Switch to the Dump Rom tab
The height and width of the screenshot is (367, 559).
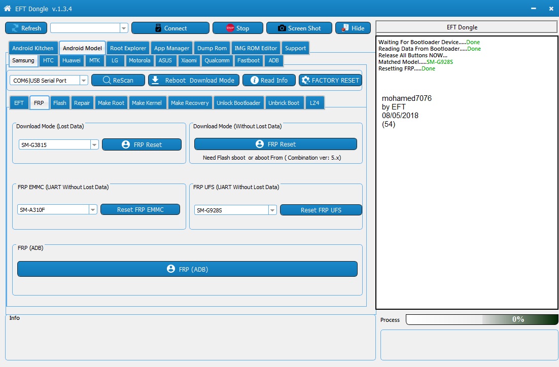point(212,48)
